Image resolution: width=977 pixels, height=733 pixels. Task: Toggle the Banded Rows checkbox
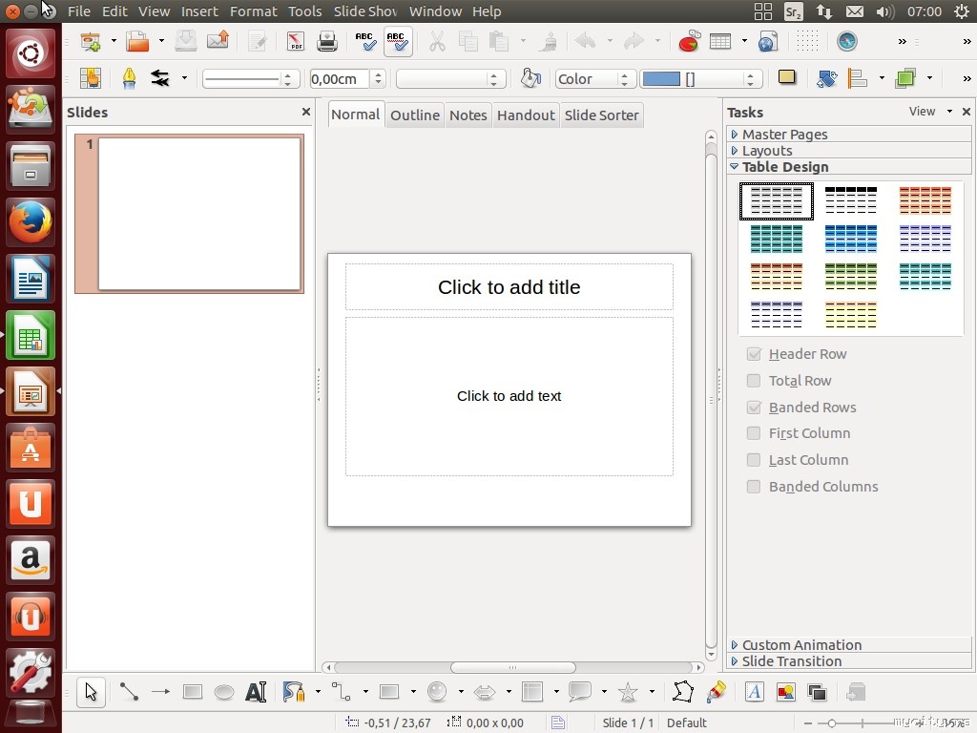pos(754,408)
